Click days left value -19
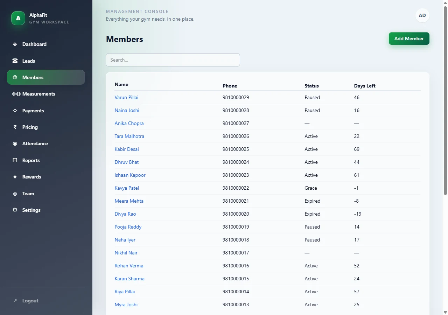This screenshot has width=448, height=315. (x=358, y=214)
